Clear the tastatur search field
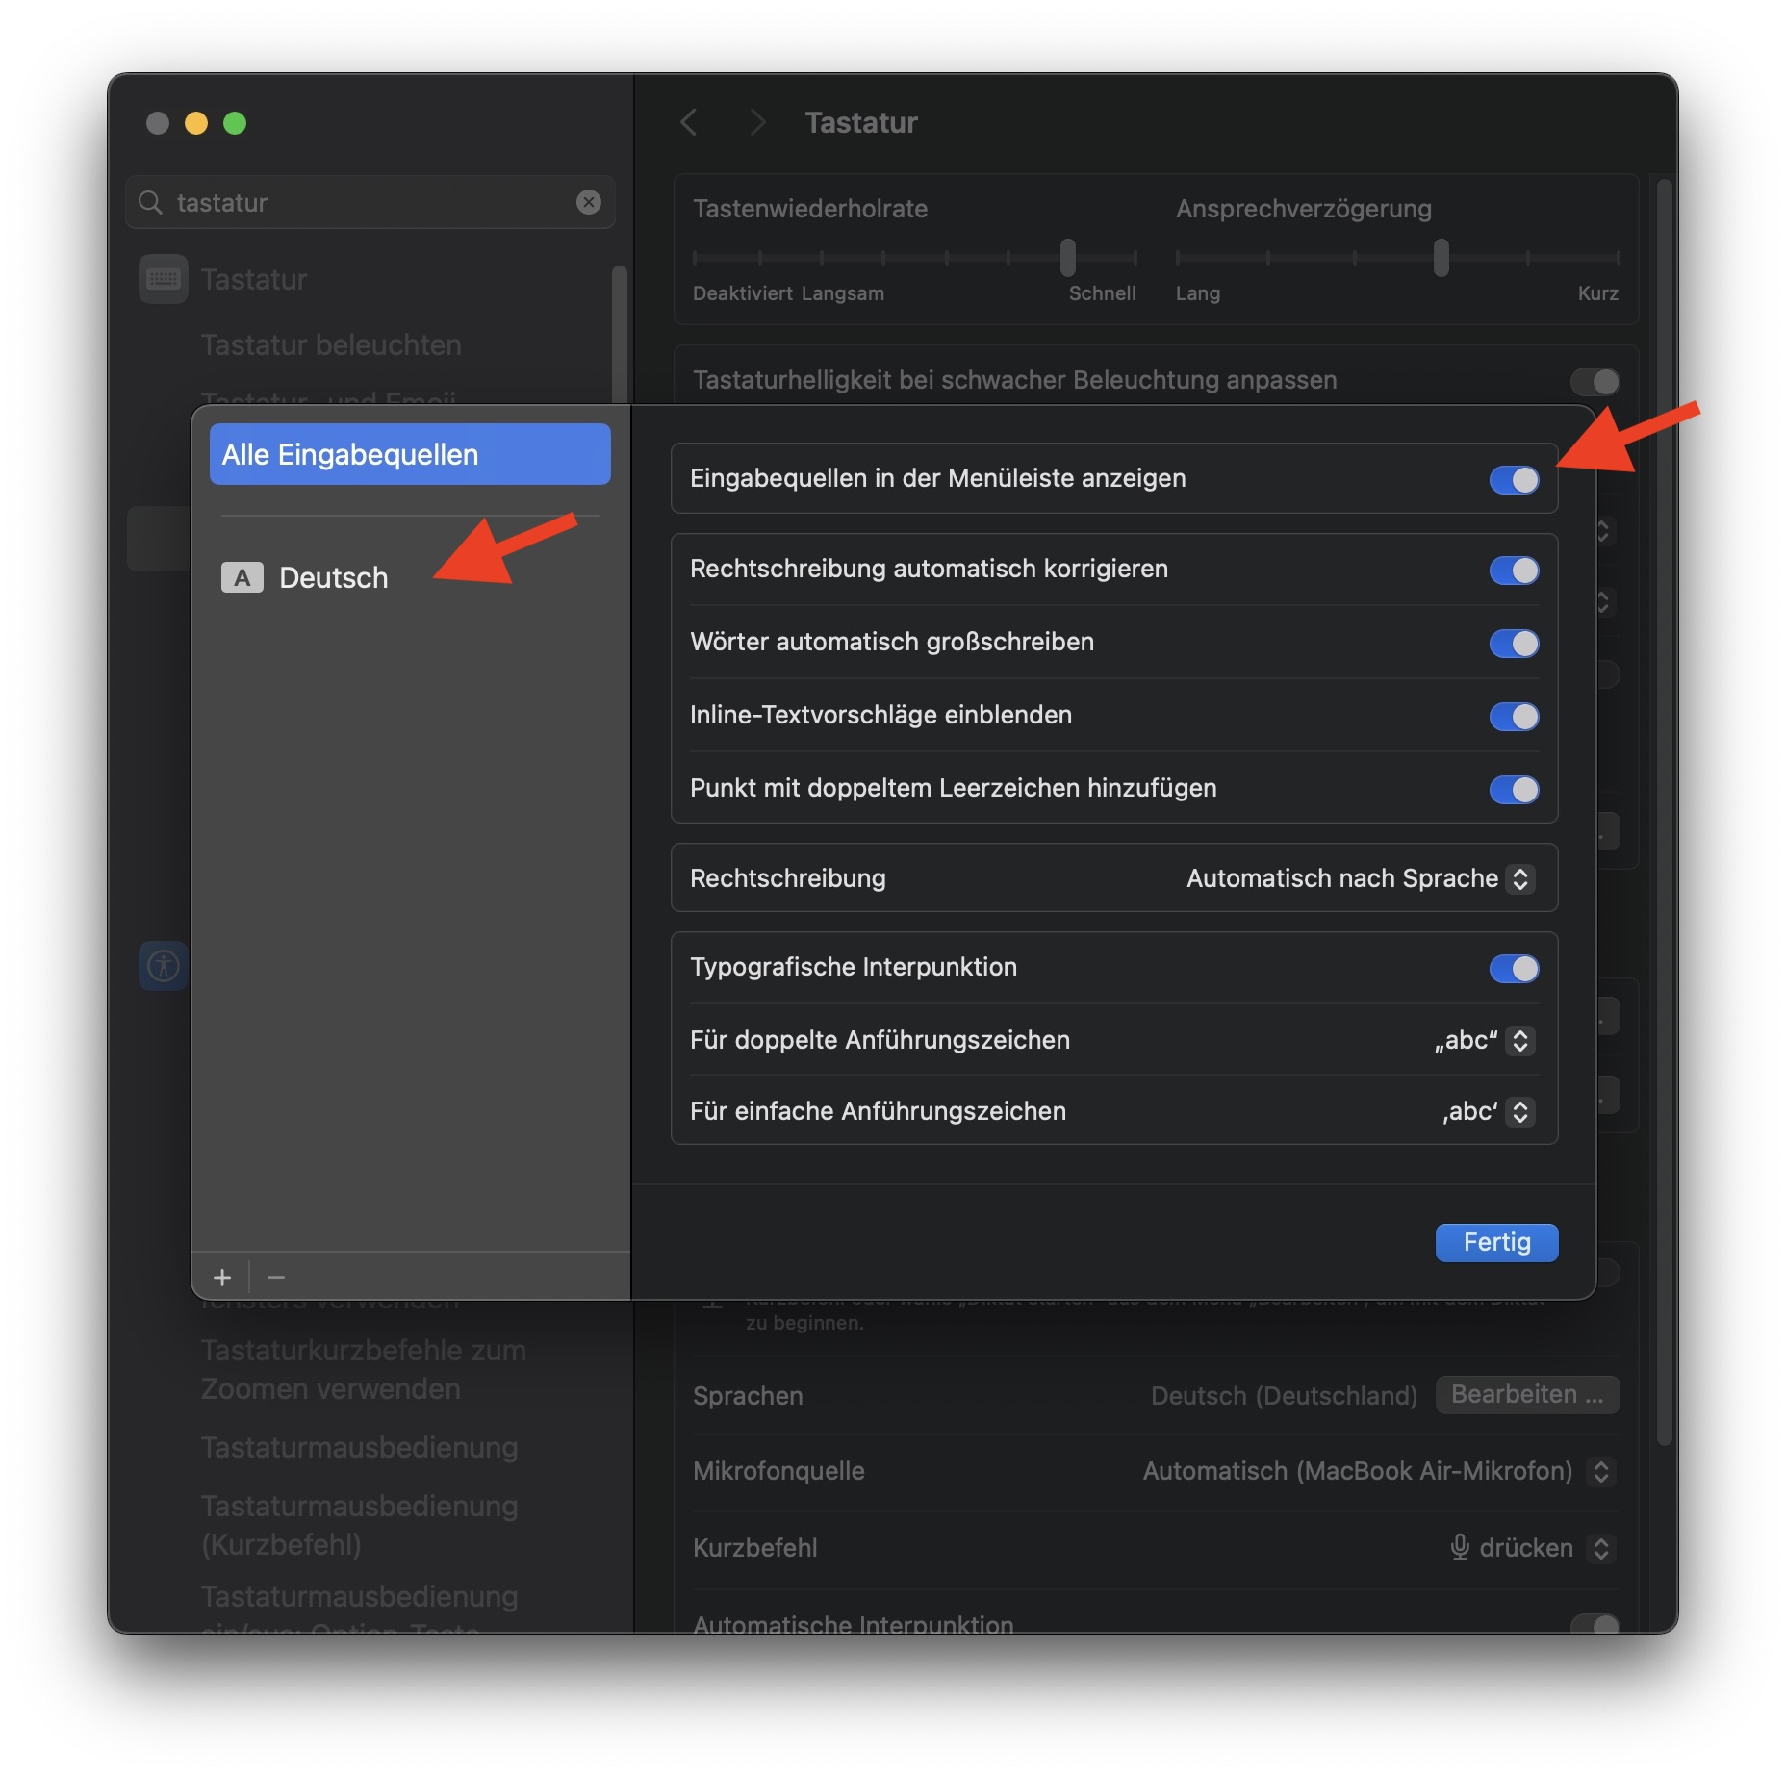The image size is (1786, 1776). tap(588, 202)
